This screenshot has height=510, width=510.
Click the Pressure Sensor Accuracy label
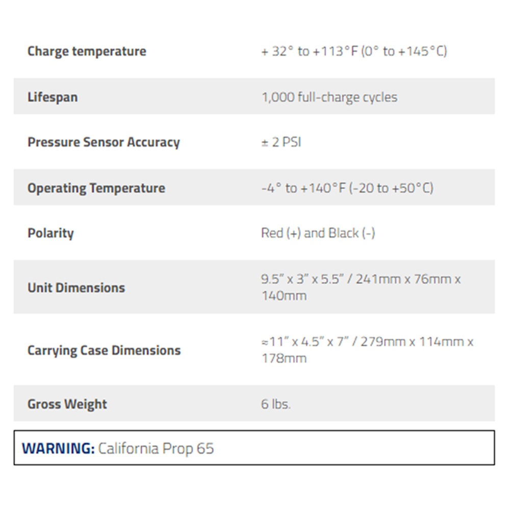point(104,142)
